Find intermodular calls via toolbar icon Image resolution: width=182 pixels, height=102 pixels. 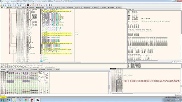click(x=47, y=5)
